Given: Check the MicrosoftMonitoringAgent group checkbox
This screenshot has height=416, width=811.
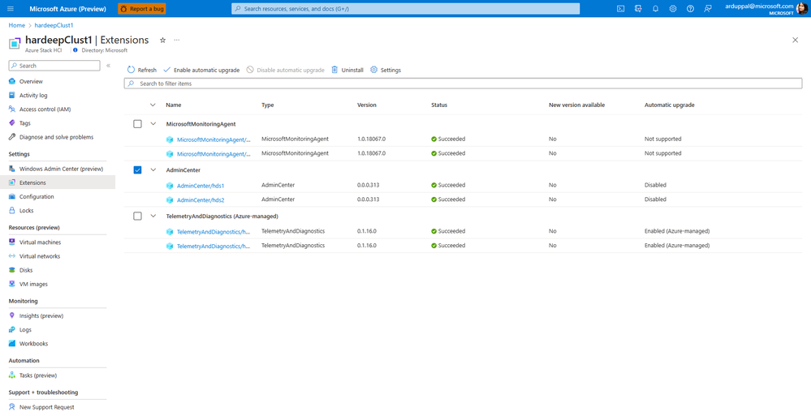Looking at the screenshot, I should (137, 124).
